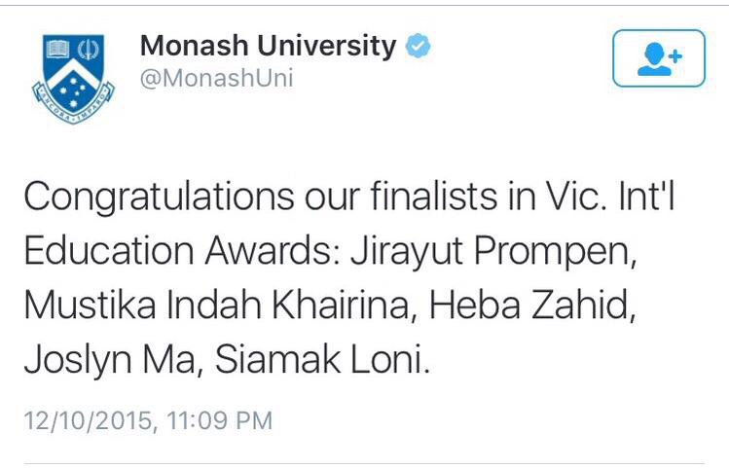The width and height of the screenshot is (729, 468).
Task: Click the sword emblem in crest
Action: 88,50
